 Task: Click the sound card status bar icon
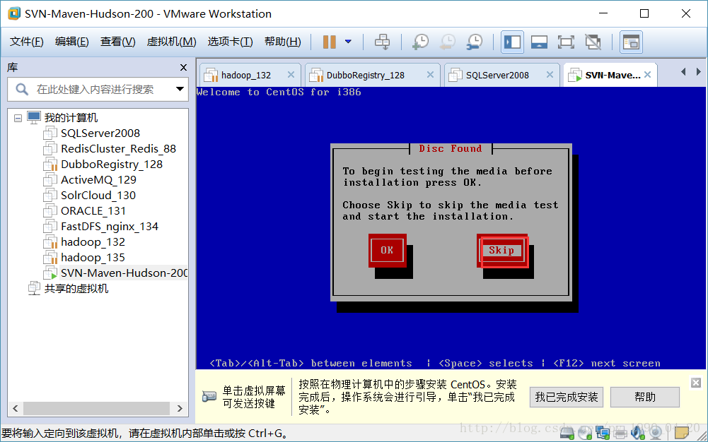(637, 433)
